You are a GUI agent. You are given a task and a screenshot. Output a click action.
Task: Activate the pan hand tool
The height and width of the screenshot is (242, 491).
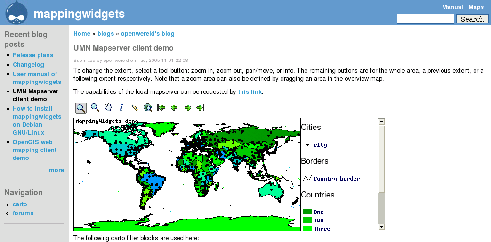click(108, 107)
